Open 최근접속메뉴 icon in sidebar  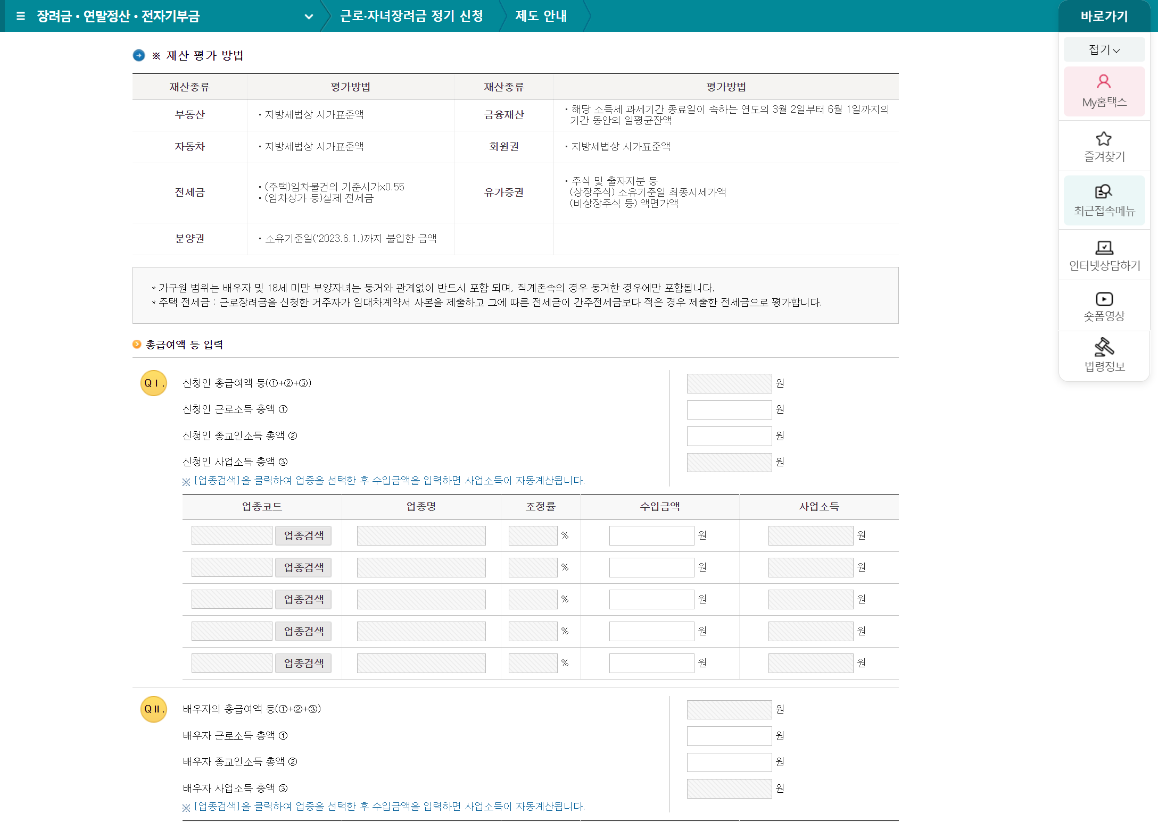[x=1104, y=191]
